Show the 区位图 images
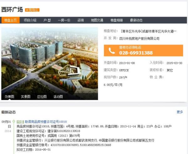Image resolution: width=188 pixels, height=154 pixels. 42,97
